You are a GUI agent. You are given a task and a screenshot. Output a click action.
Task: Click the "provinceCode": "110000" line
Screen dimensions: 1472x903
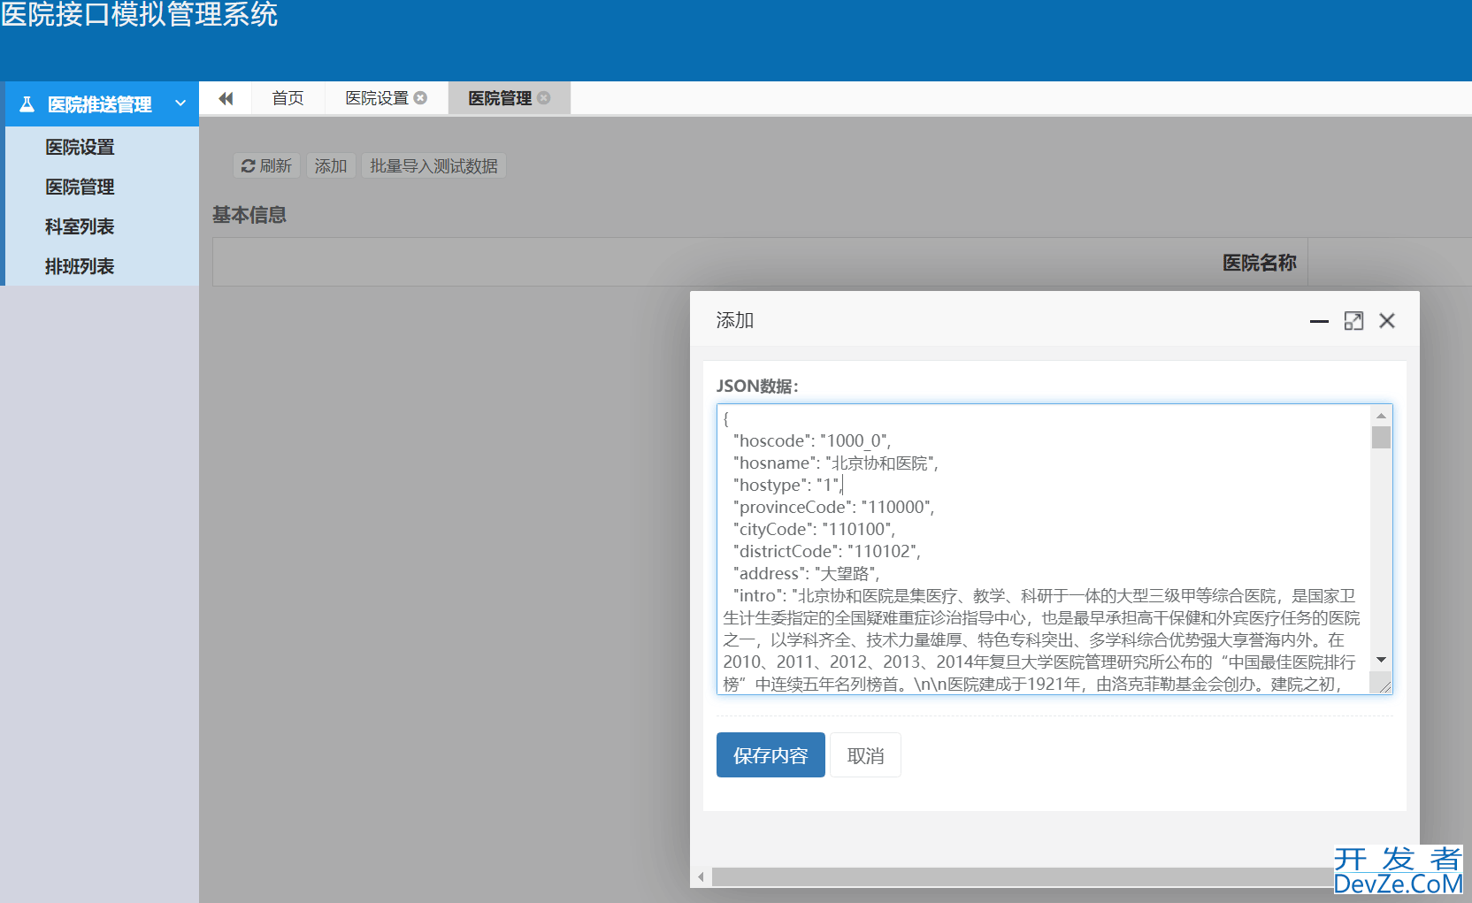833,507
